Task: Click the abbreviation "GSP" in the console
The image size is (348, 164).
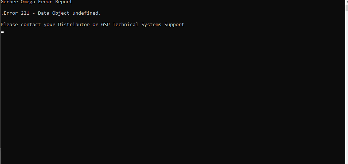Action: point(105,25)
